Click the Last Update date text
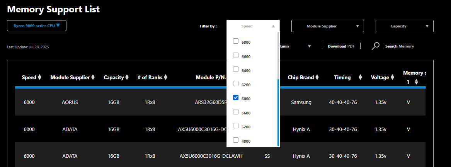 coord(28,47)
